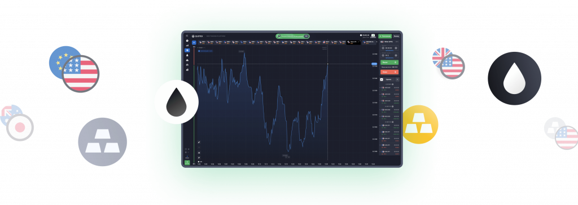This screenshot has width=578, height=205.
Task: Click the green Up trade button
Action: [389, 63]
